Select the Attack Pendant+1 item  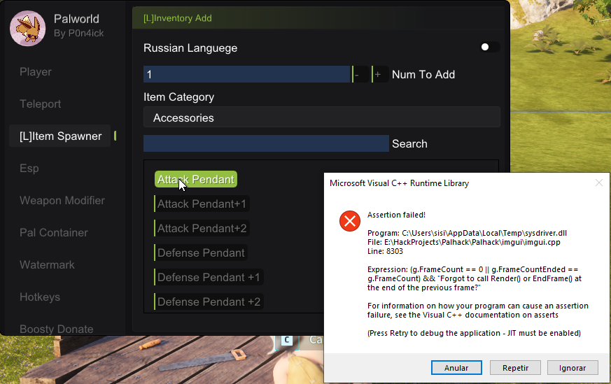pyautogui.click(x=202, y=204)
